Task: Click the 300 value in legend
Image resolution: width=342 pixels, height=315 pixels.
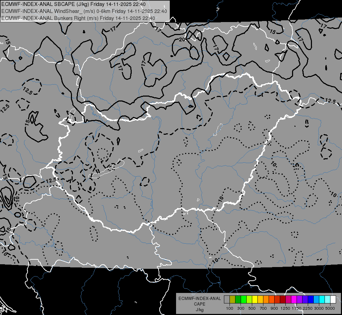Action: point(241,308)
